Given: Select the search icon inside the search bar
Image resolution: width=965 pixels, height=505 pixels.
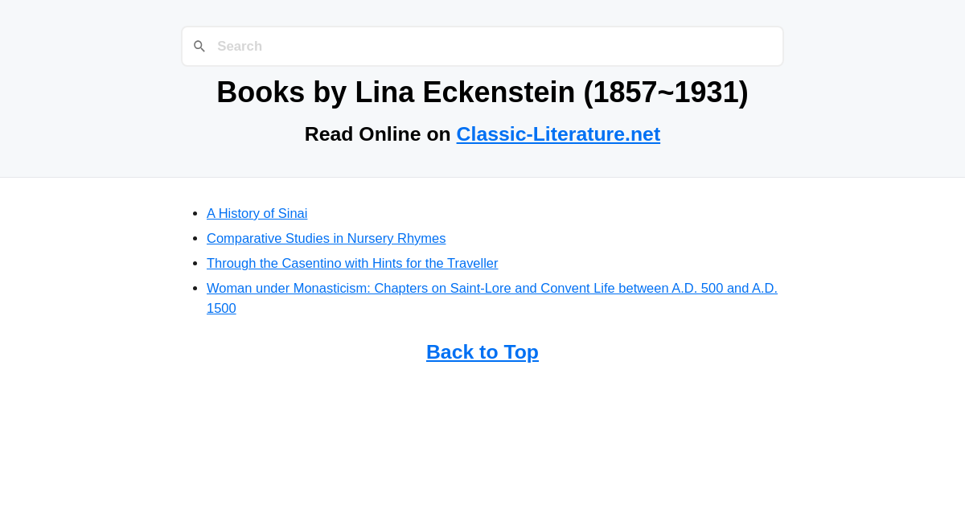Looking at the screenshot, I should 199,46.
